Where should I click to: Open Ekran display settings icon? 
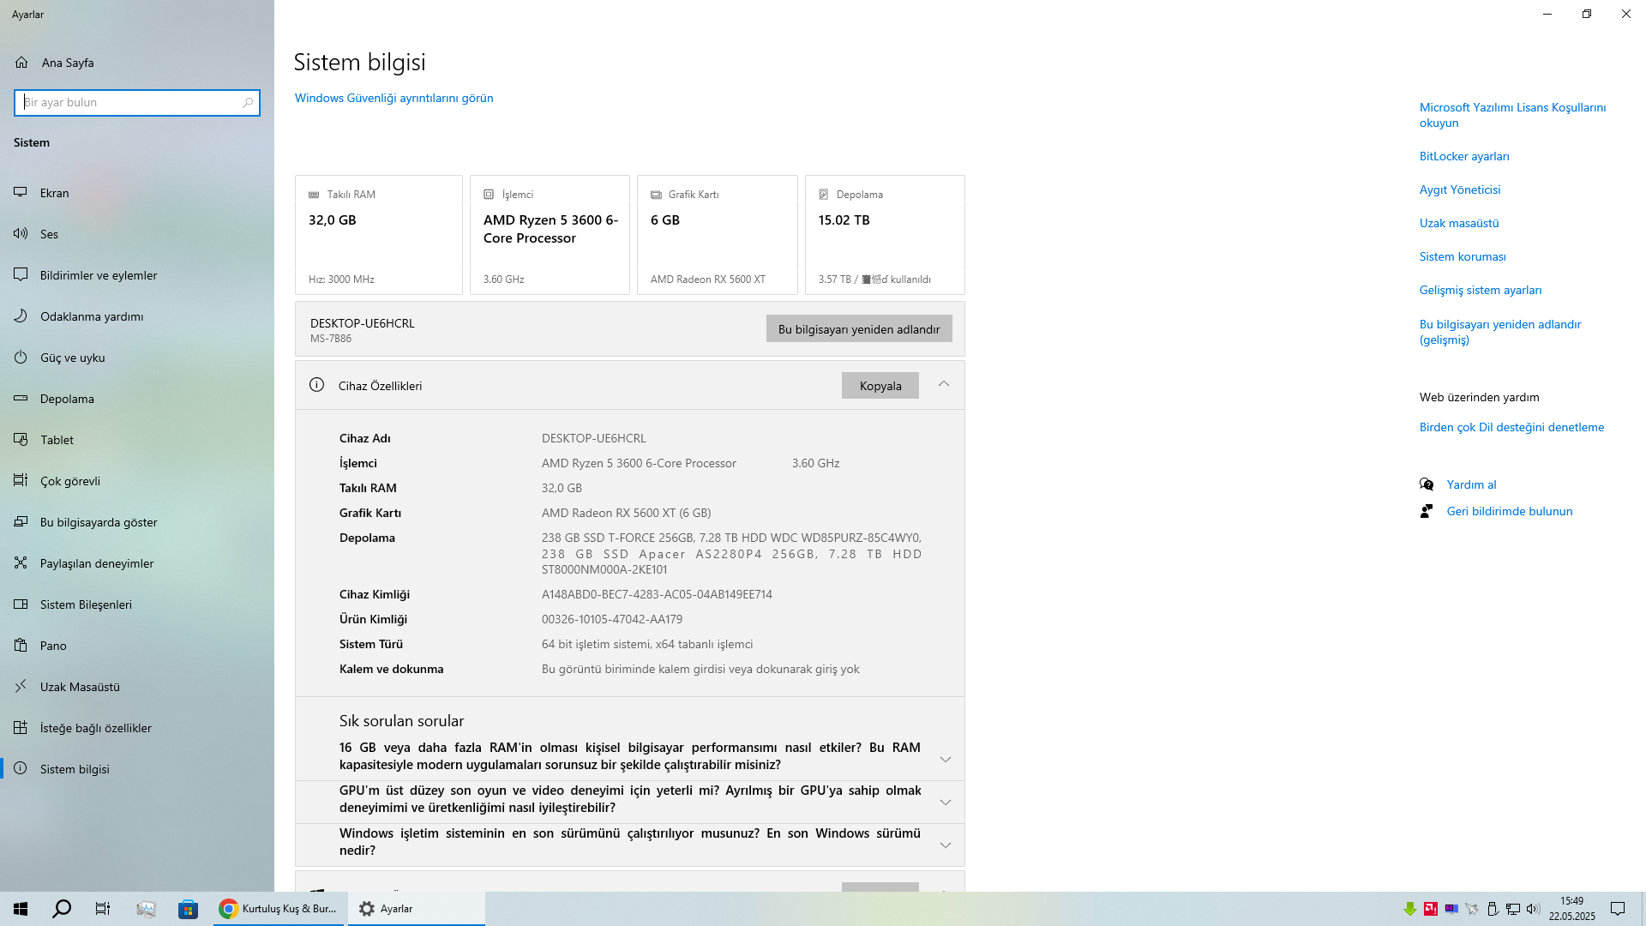21,193
